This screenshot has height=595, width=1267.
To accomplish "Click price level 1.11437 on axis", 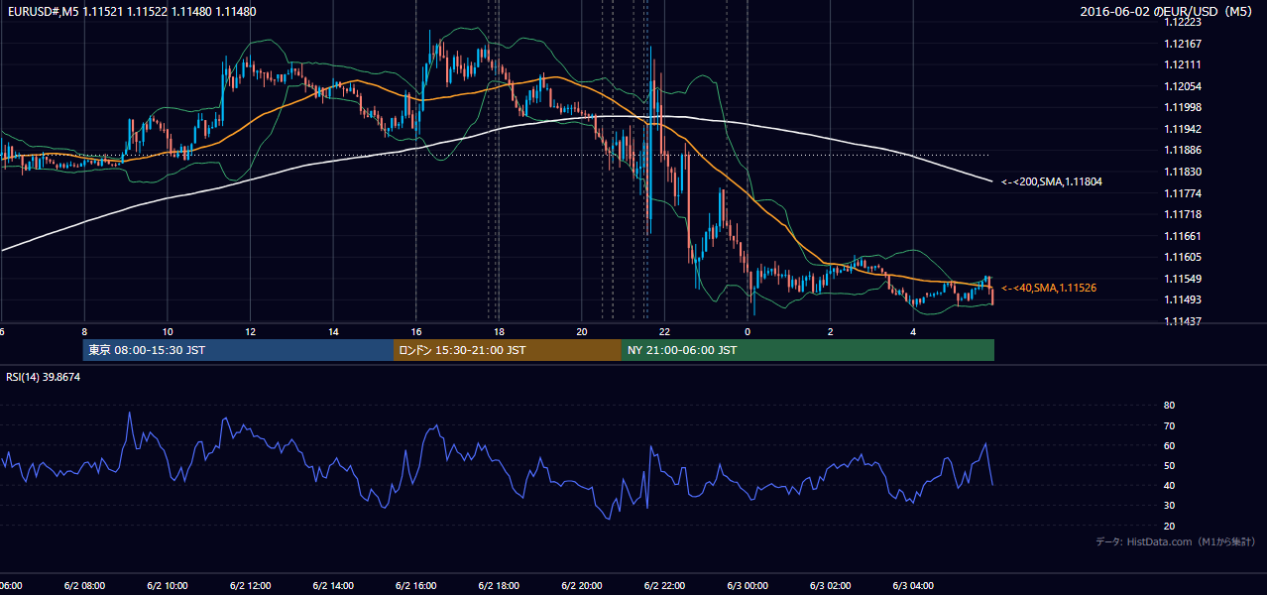I will coord(1184,321).
